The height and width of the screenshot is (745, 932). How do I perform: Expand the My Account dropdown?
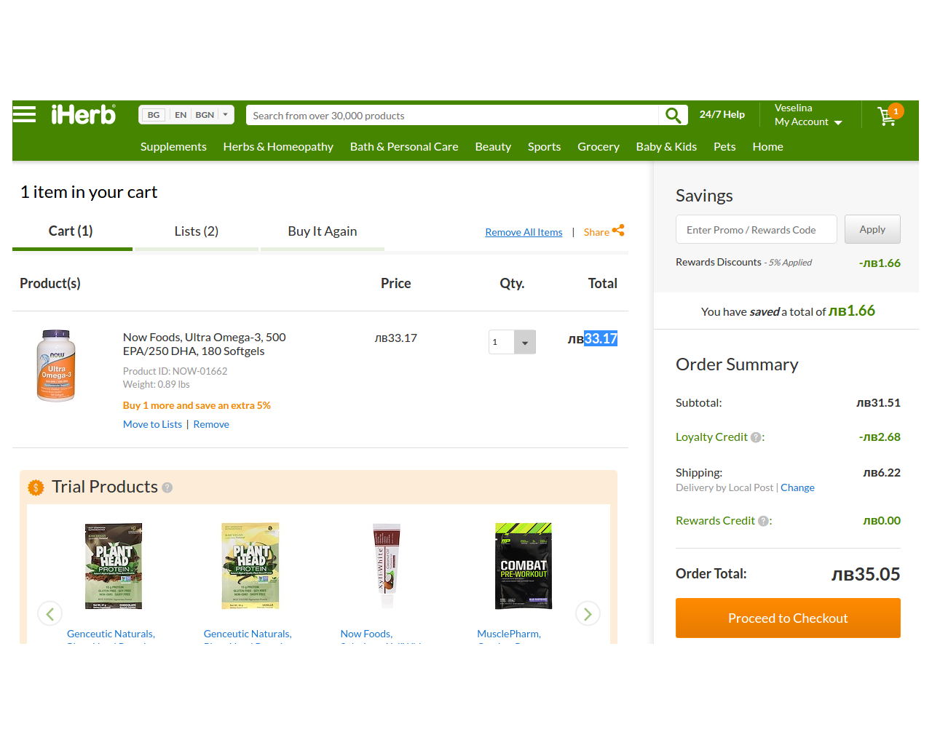(x=808, y=121)
